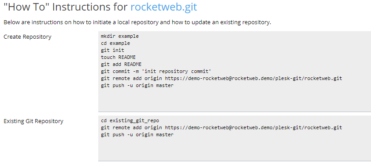Select the "touch README" line

pos(118,57)
